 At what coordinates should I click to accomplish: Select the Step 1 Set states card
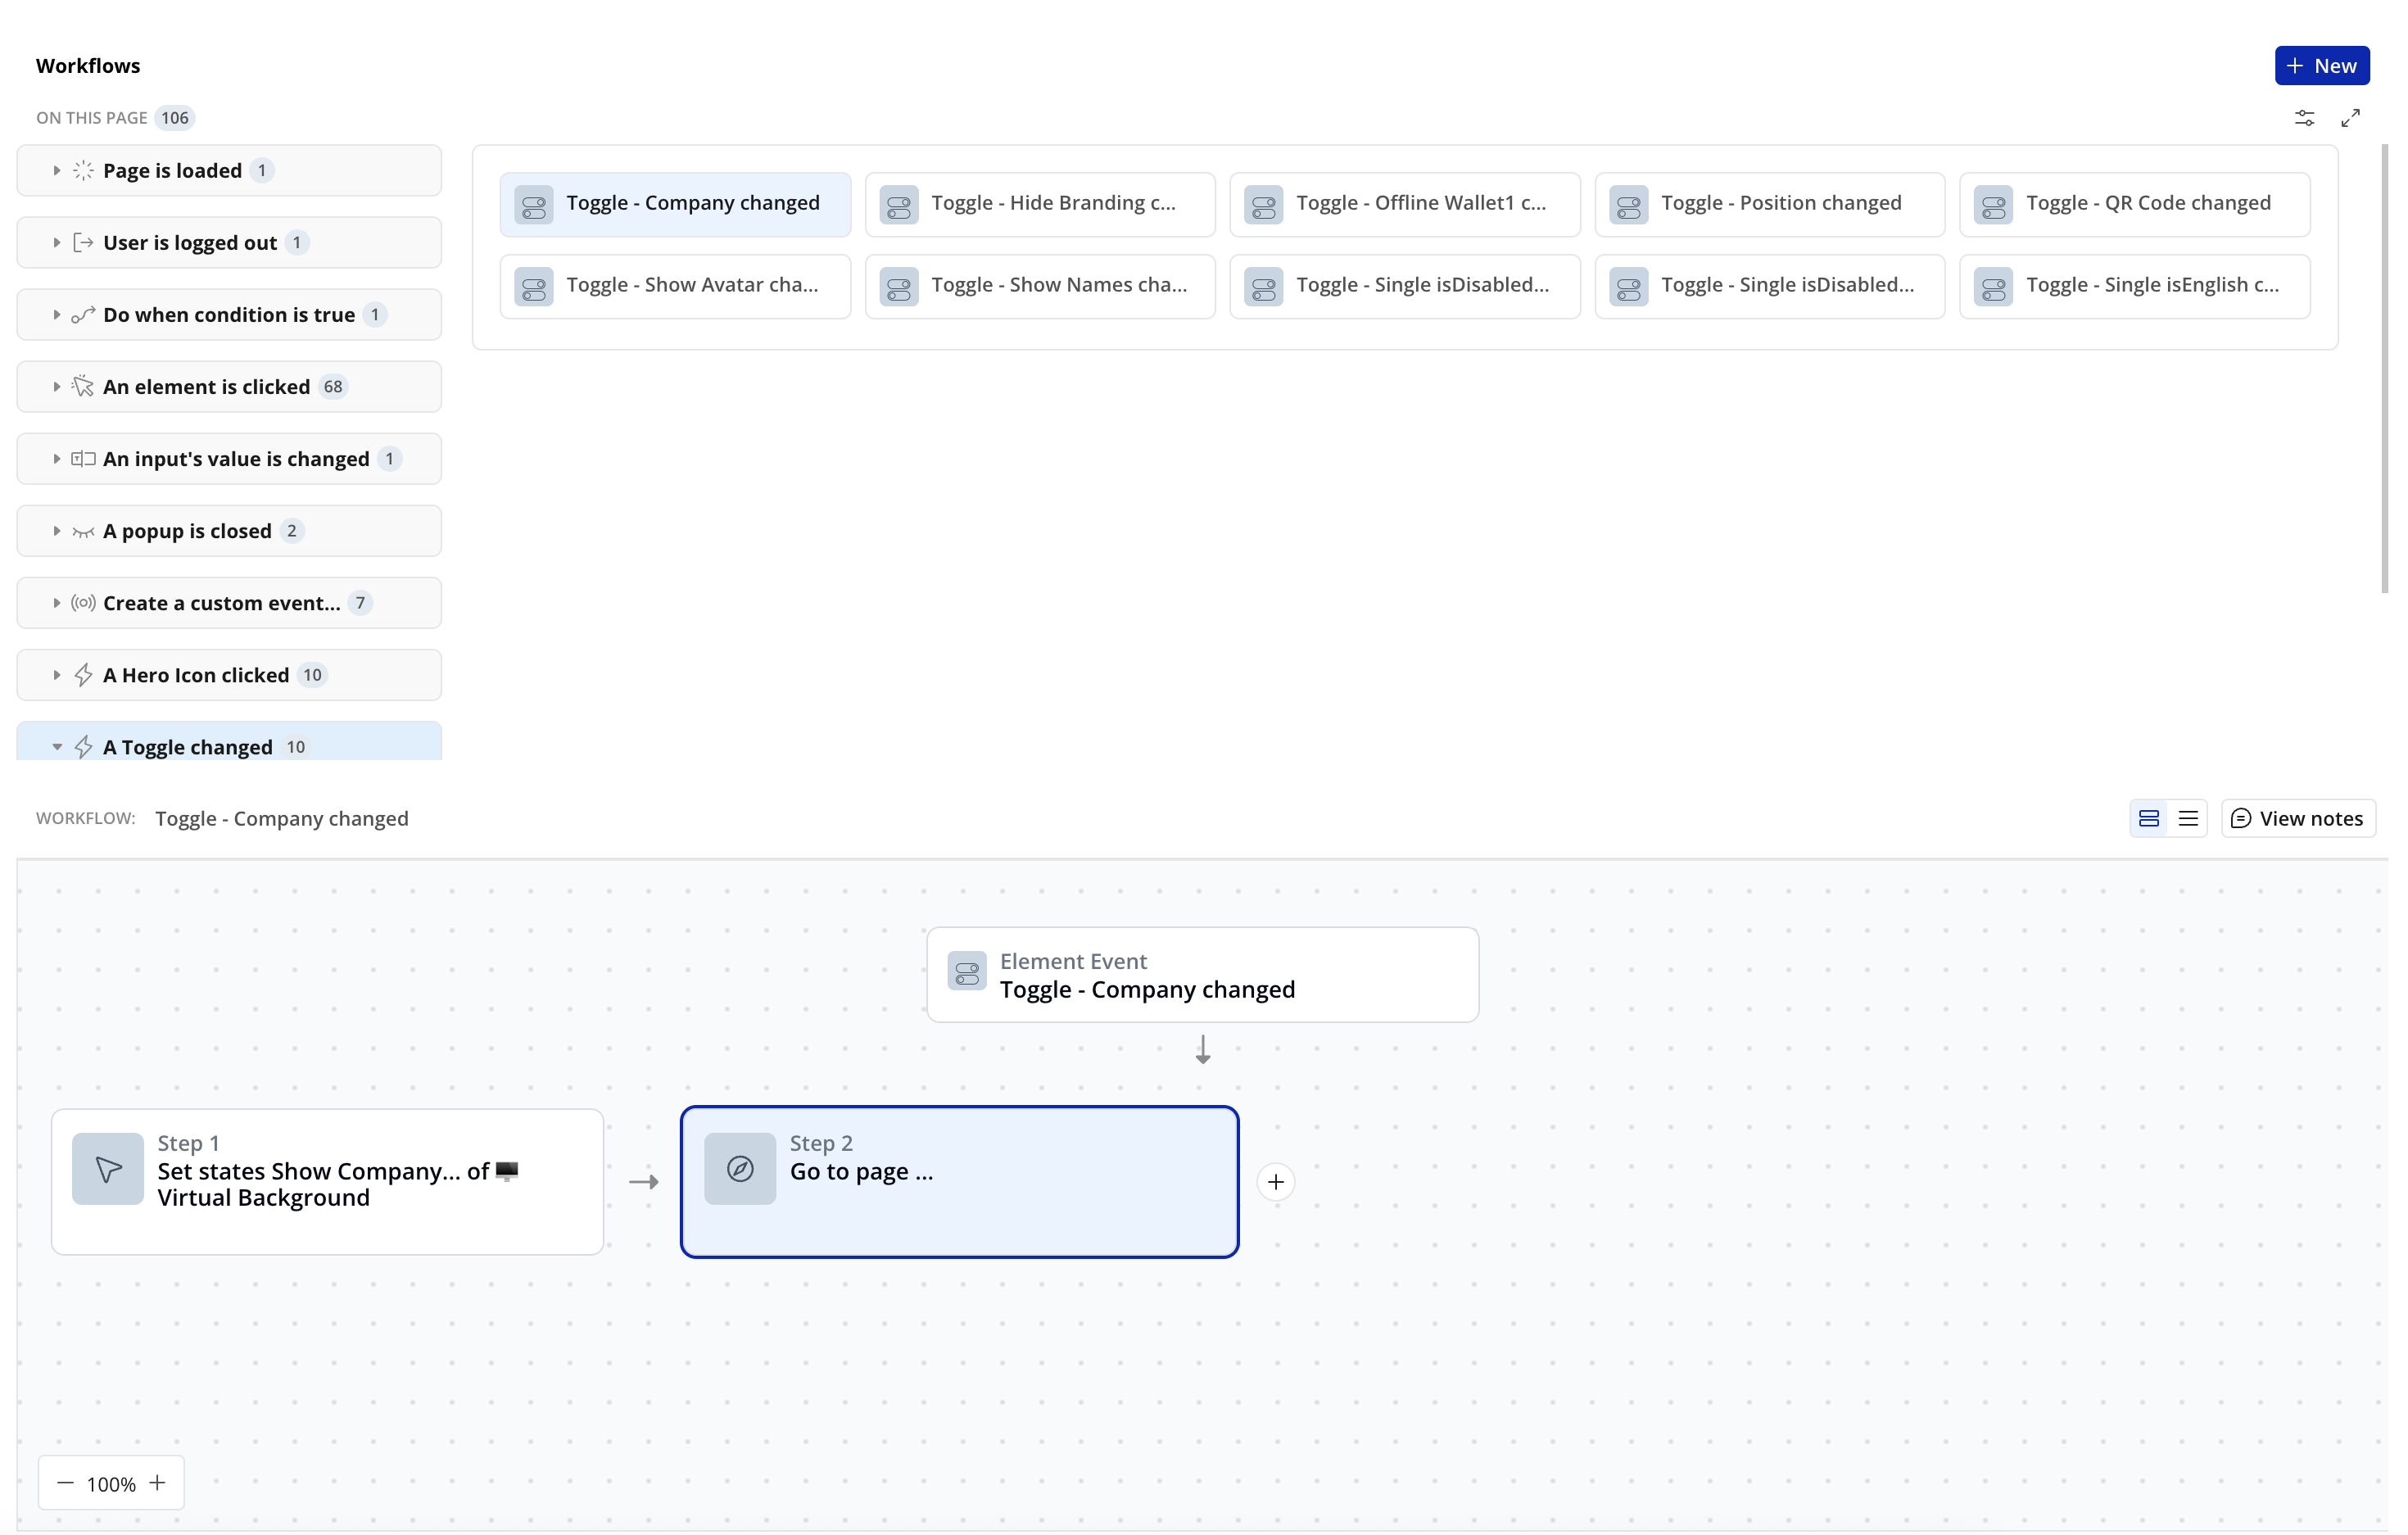[327, 1182]
